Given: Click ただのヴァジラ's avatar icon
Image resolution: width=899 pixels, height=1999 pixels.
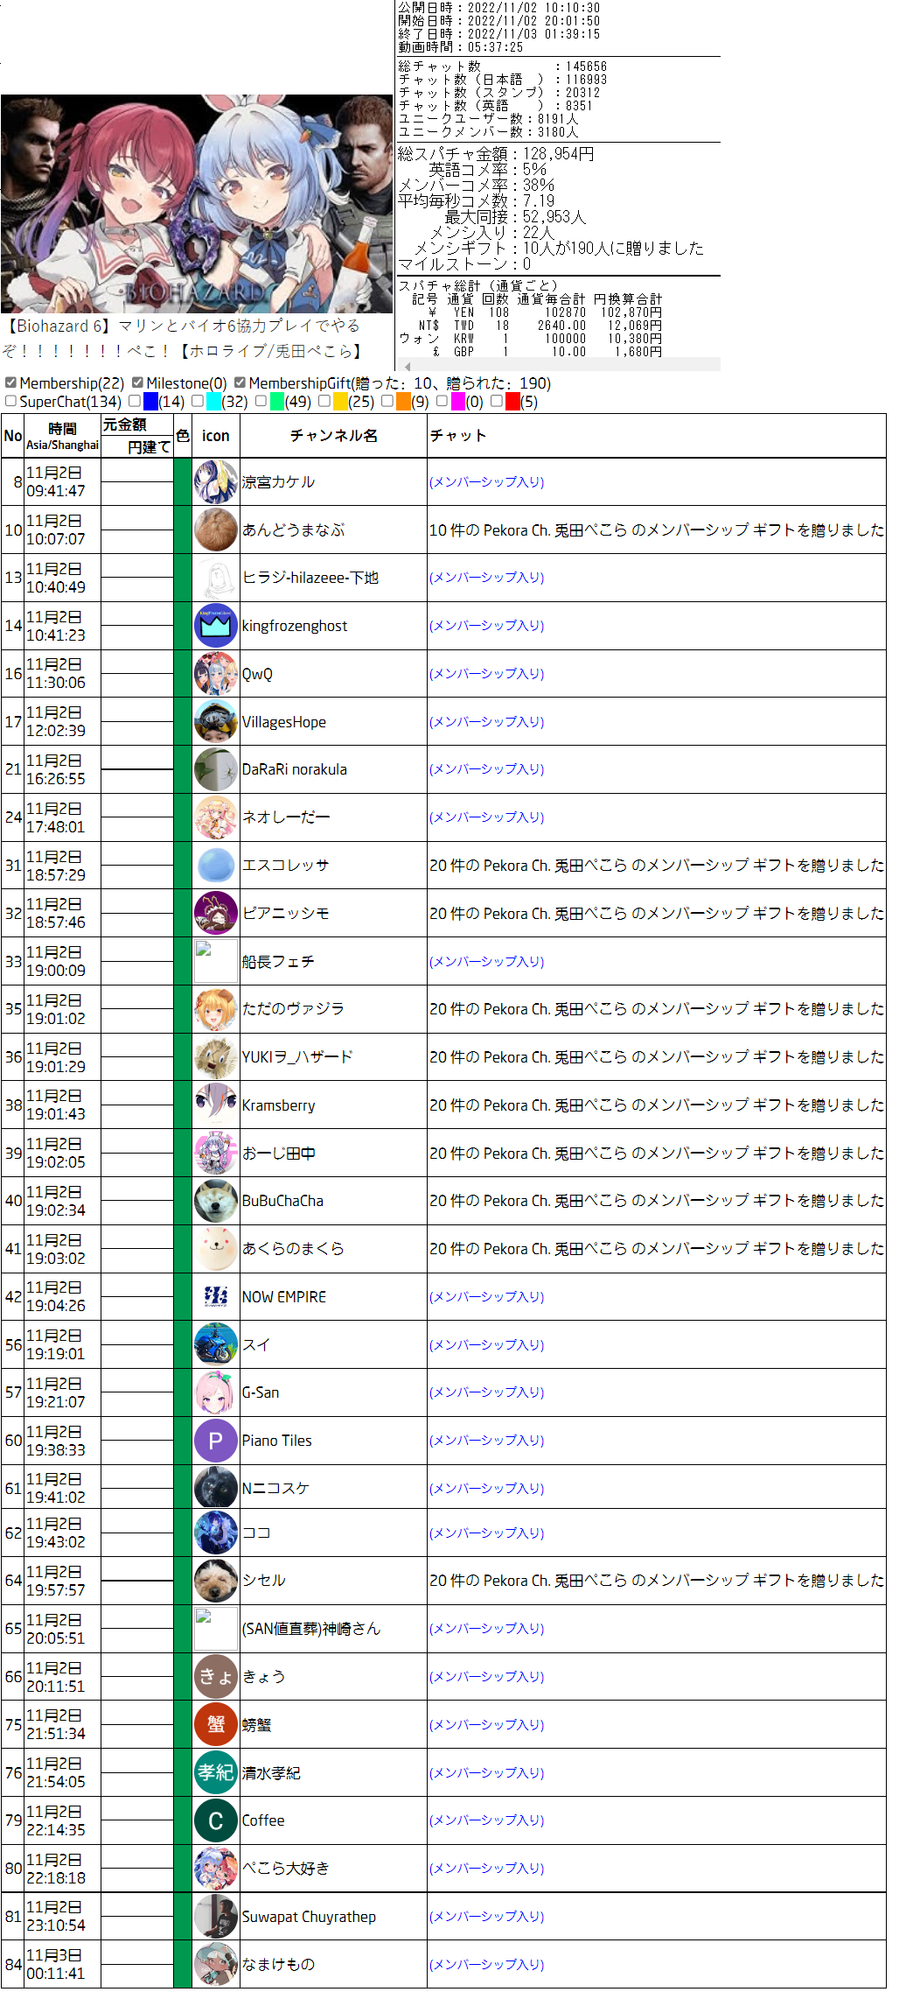Looking at the screenshot, I should [216, 1009].
